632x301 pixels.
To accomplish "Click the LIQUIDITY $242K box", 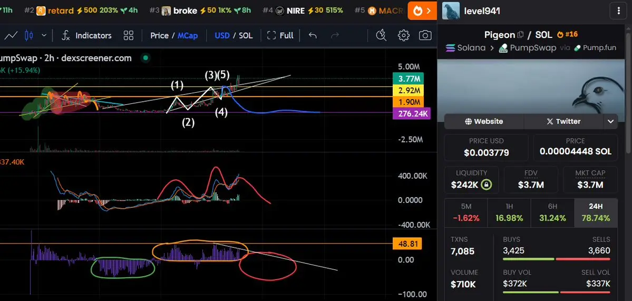I will point(472,180).
